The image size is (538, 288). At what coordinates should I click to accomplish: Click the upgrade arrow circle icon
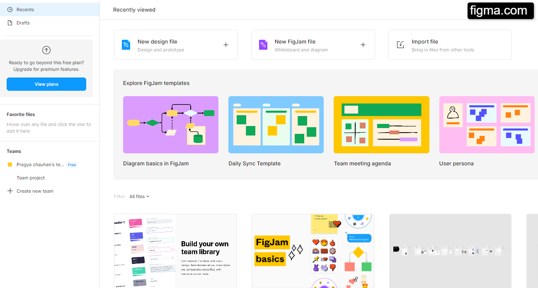point(46,50)
